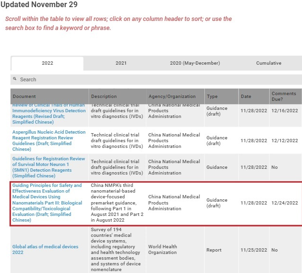Sort by Type column header
Viewport: 302px width, 273px height.
pos(221,97)
